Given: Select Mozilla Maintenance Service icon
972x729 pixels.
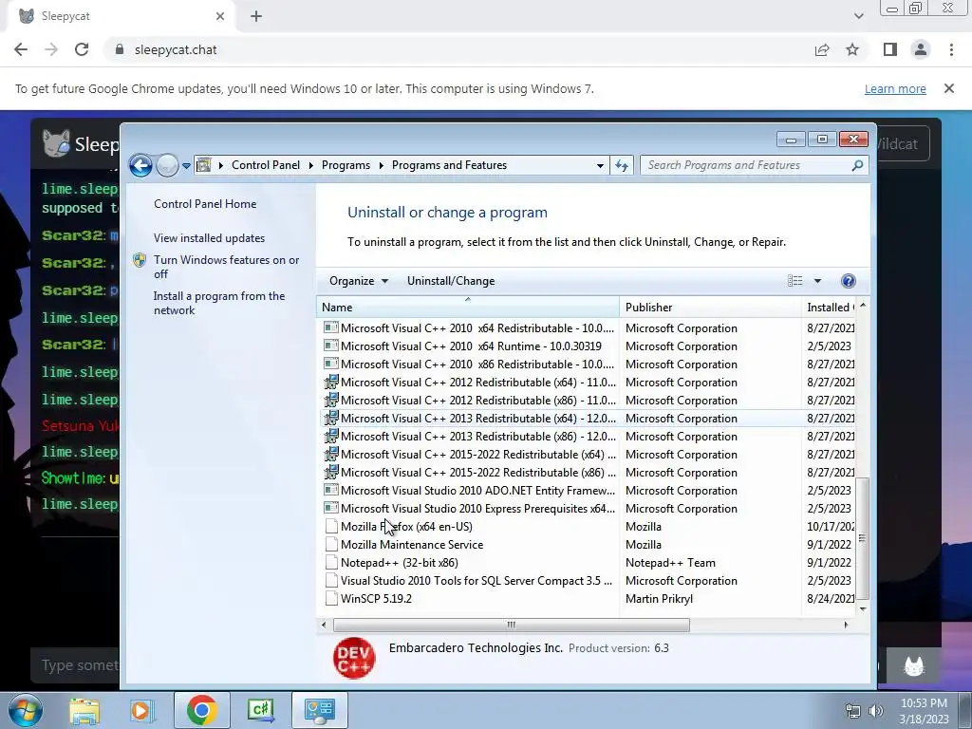Looking at the screenshot, I should click(x=331, y=544).
